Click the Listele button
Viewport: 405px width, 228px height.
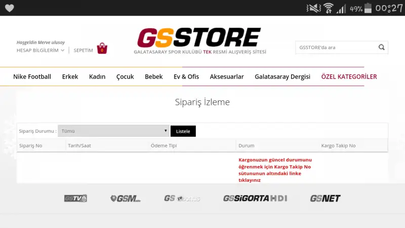183,131
